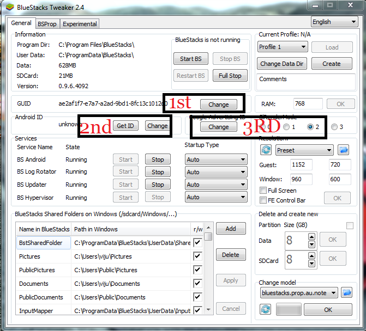
Task: Select GlRenderMode radio option 3
Action: [334, 127]
